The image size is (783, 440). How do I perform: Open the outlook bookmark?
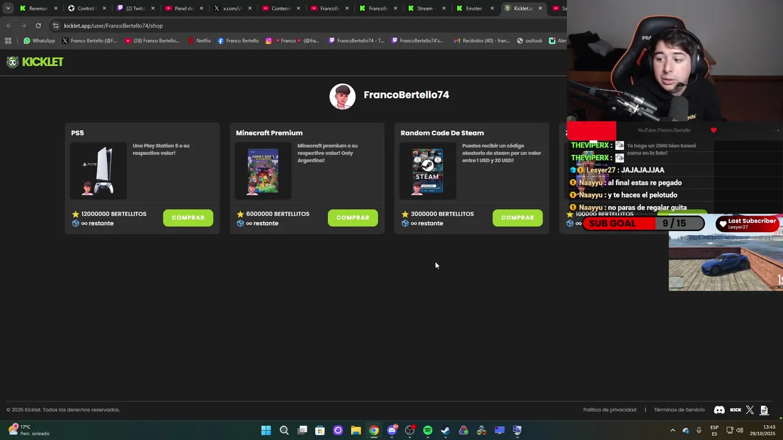click(x=530, y=41)
